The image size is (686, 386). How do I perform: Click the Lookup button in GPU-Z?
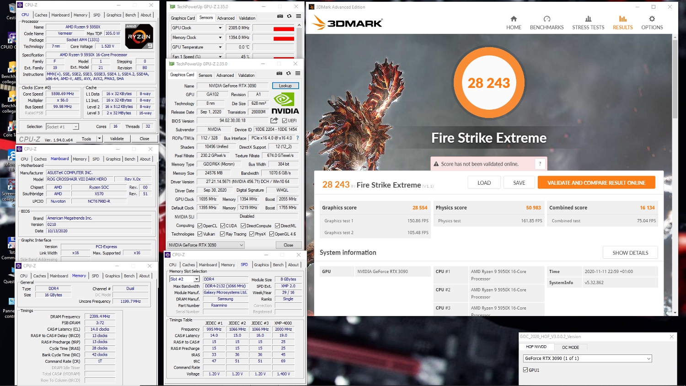coord(285,86)
